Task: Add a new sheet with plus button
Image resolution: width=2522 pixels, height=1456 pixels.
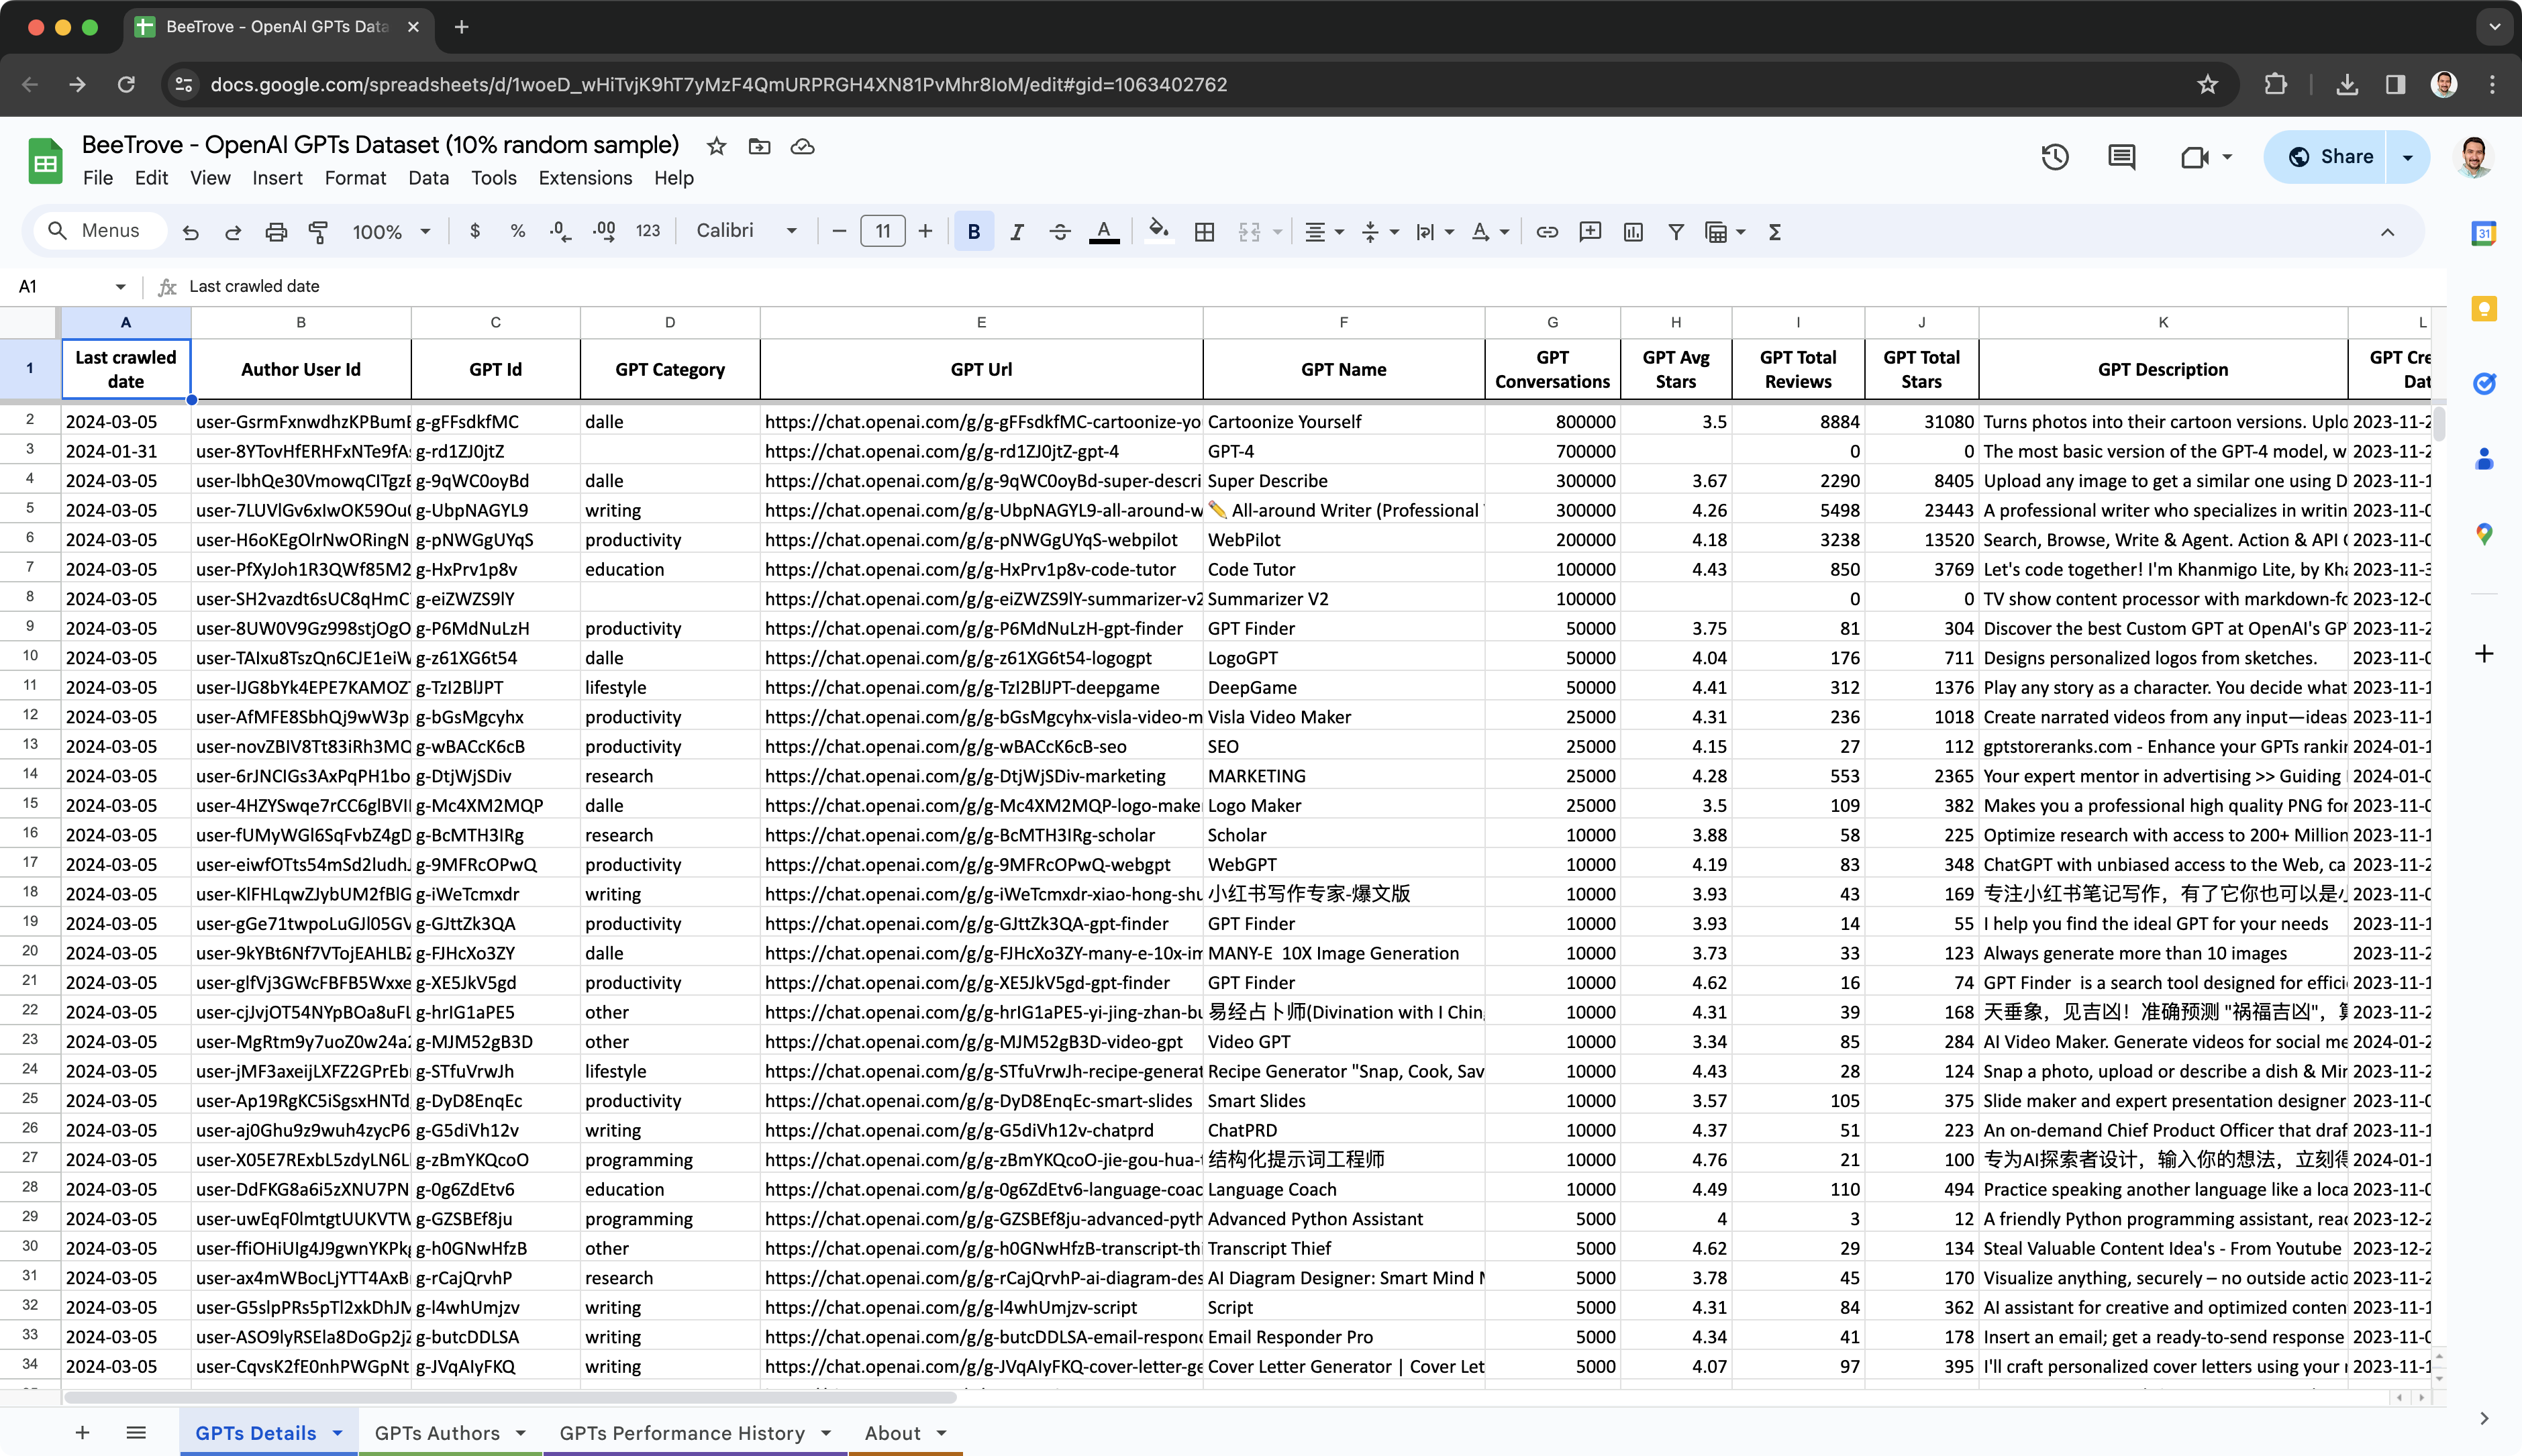Action: pyautogui.click(x=82, y=1433)
